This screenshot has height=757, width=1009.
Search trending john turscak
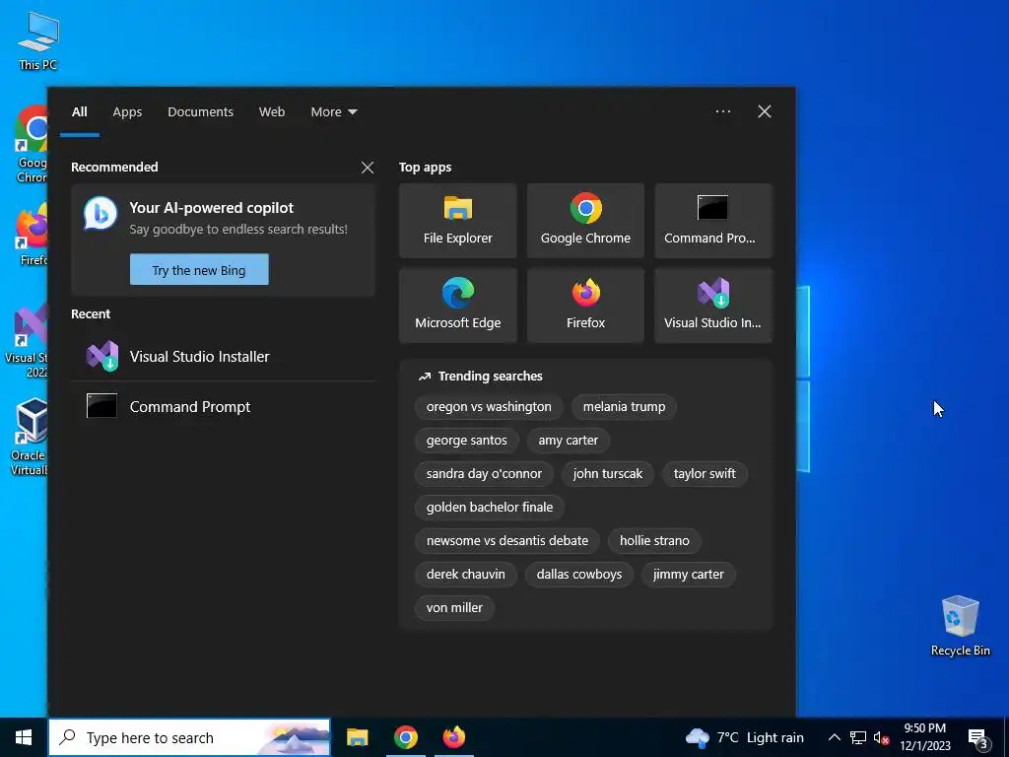[x=607, y=474]
